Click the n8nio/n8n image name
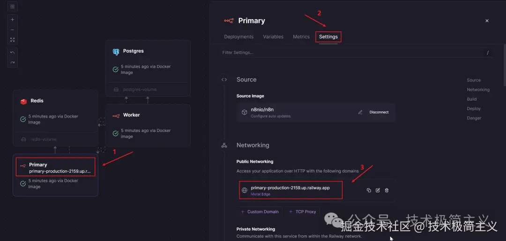This screenshot has width=506, height=241. point(262,110)
